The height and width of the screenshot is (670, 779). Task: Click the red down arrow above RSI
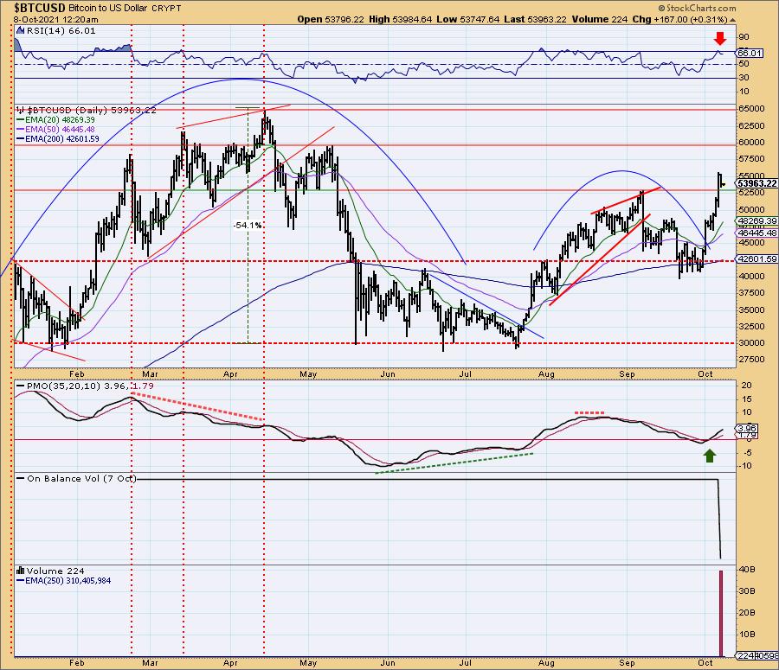[720, 39]
